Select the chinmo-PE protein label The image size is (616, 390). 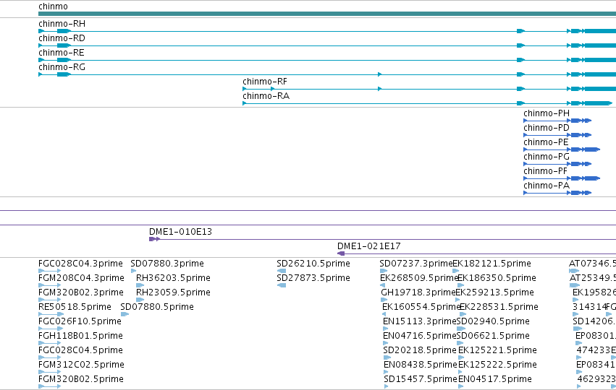546,142
